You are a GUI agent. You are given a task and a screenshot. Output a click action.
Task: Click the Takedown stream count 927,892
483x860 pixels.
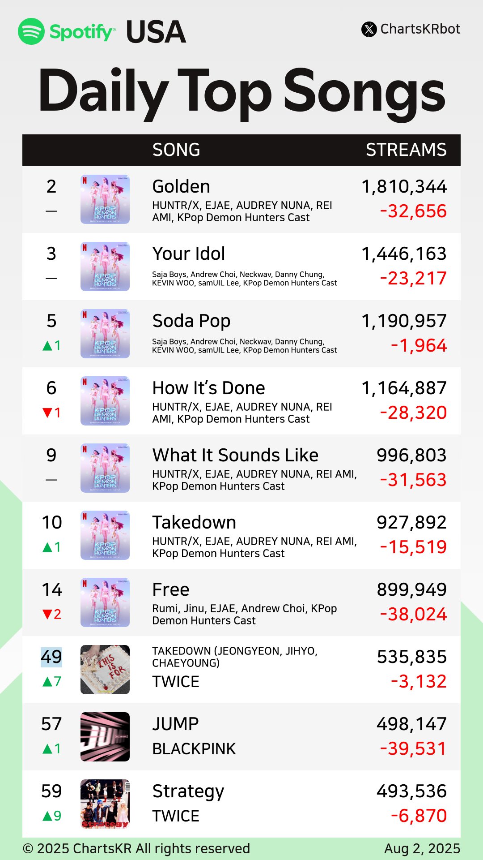(x=411, y=523)
